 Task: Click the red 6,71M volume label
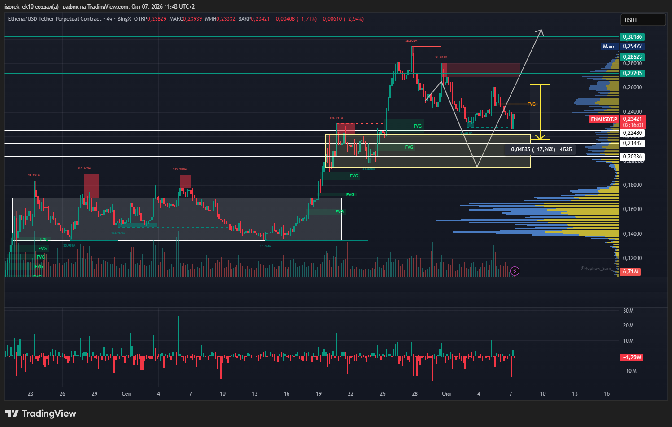pos(630,272)
